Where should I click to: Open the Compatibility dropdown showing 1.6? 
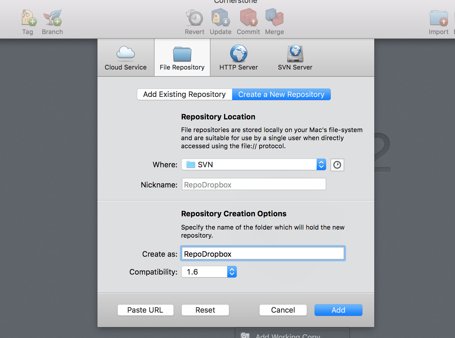209,272
